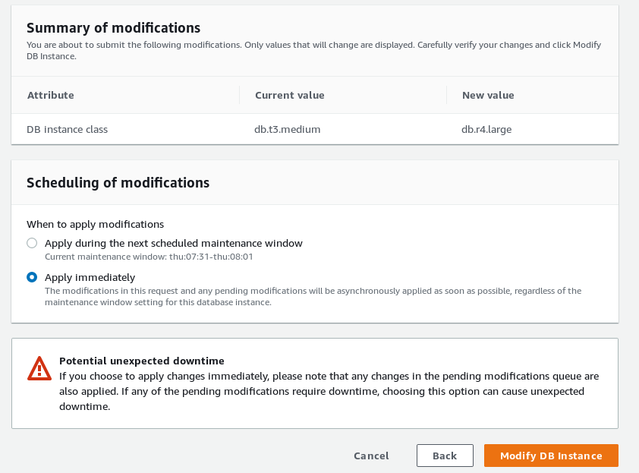Click the asynchronously applied explanation text
639x473 pixels.
[313, 296]
